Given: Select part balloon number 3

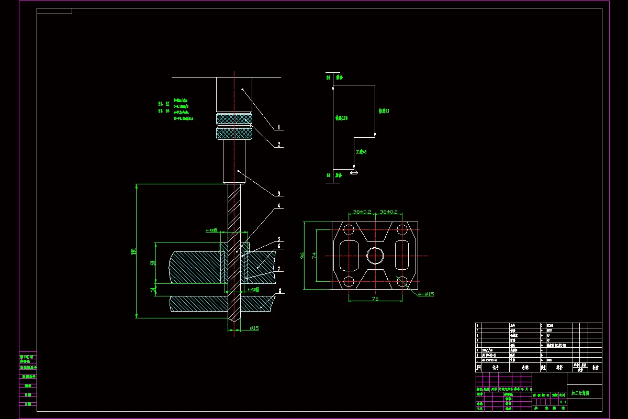Looking at the screenshot, I should 279,193.
